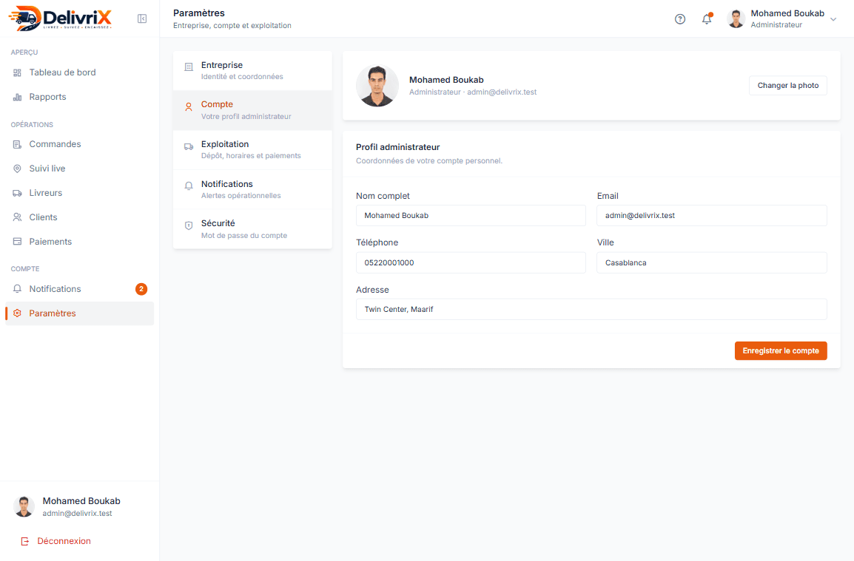Go to Tableau de bord
The width and height of the screenshot is (854, 561).
[x=79, y=72]
